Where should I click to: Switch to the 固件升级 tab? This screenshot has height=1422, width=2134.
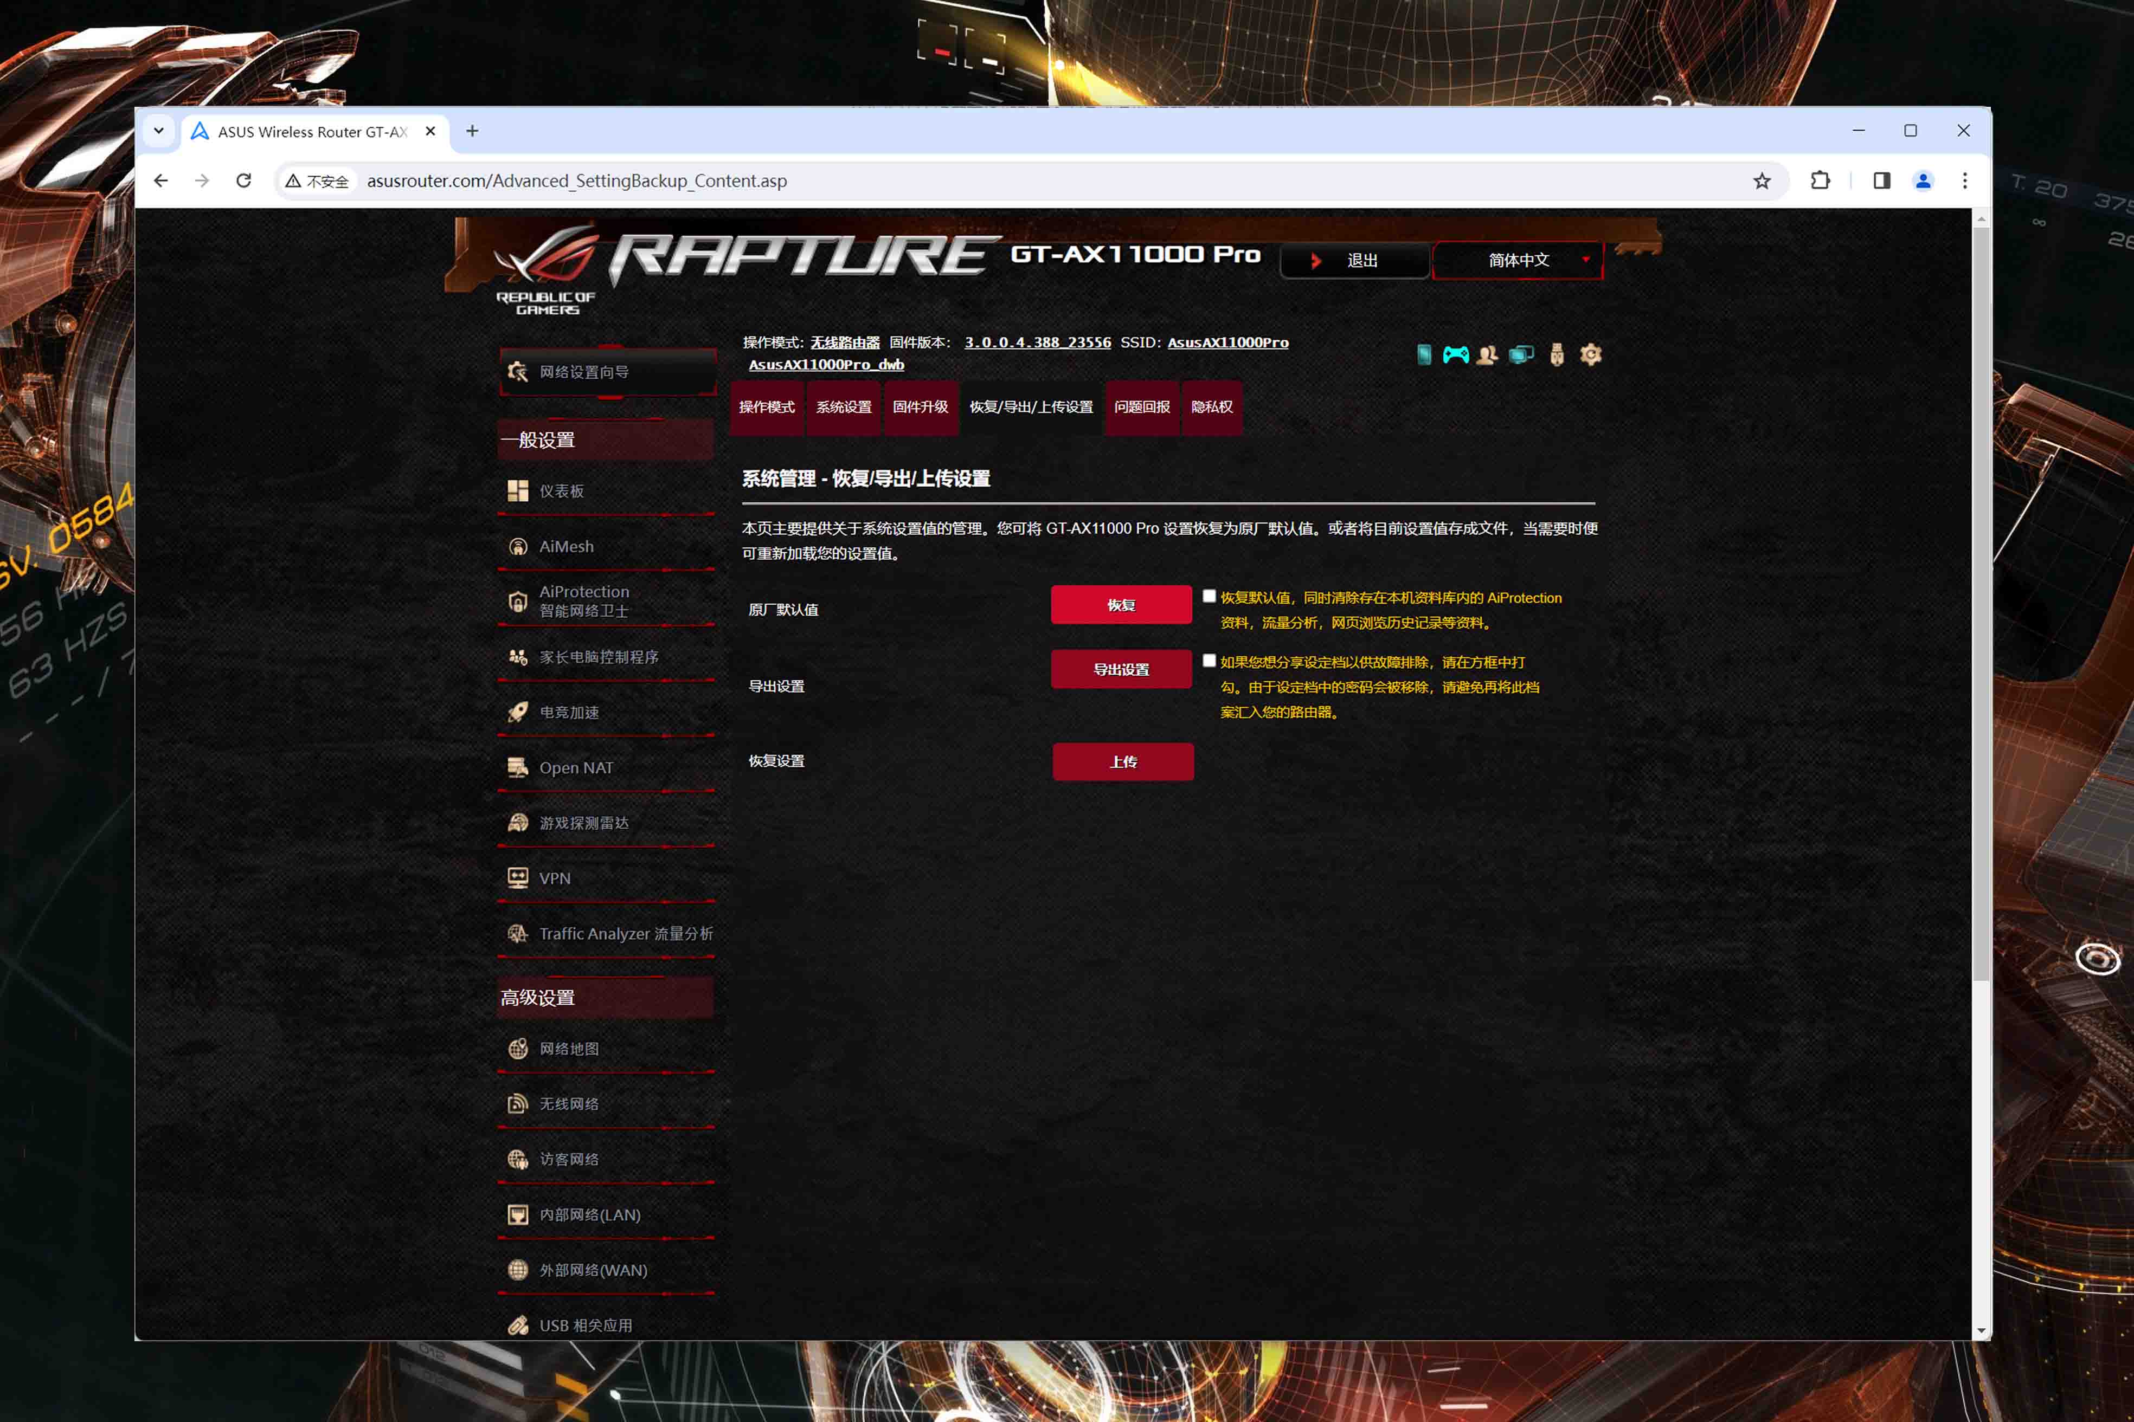tap(920, 407)
